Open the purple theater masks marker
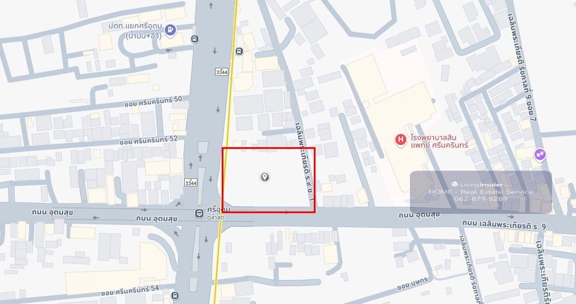This screenshot has height=304, width=576. [x=540, y=154]
